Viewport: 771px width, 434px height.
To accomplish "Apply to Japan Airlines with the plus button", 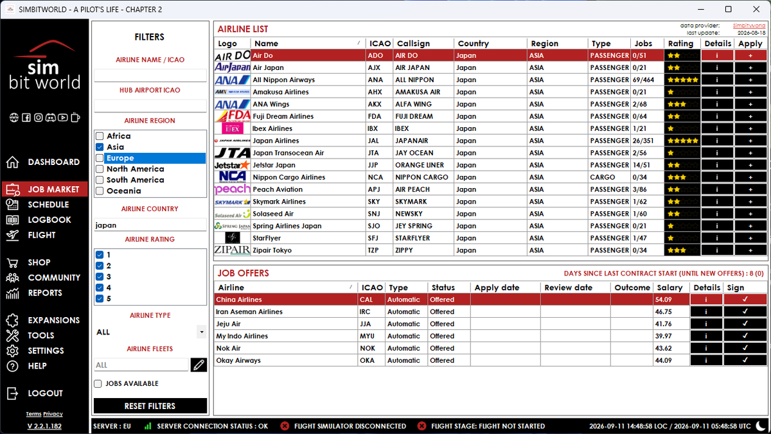I will point(750,141).
